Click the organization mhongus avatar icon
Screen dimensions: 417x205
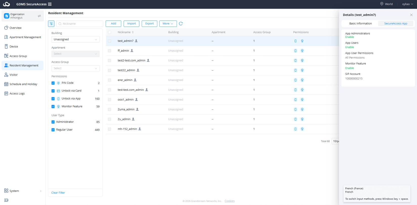[x=7, y=16]
